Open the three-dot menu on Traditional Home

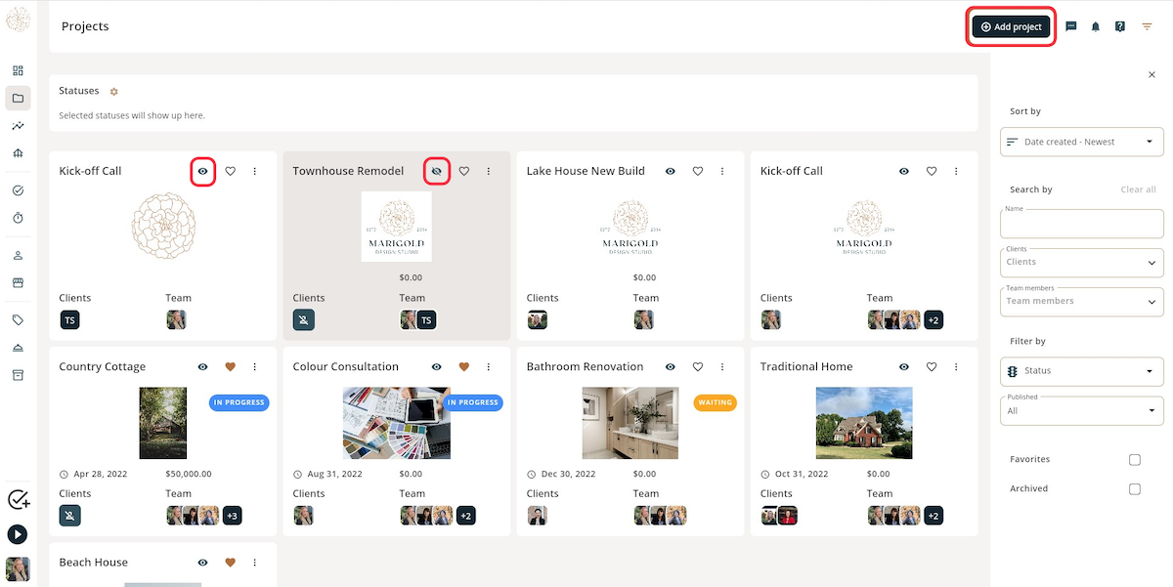(x=956, y=367)
